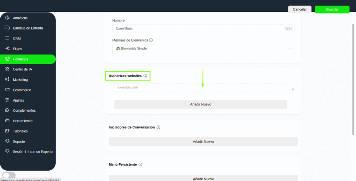
Task: Click info icon beside Authorized websites
Action: [x=145, y=76]
